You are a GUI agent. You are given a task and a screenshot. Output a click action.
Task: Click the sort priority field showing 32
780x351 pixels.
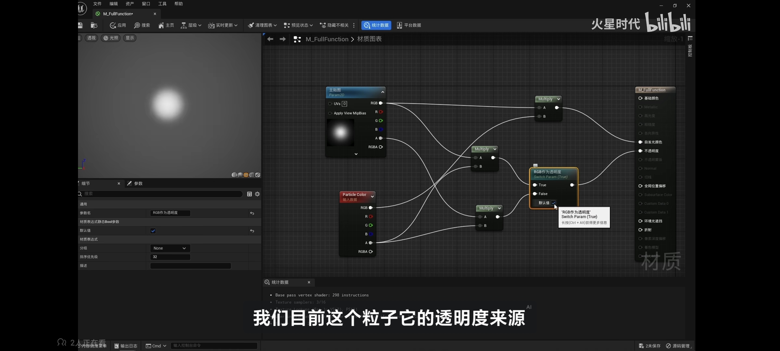[x=170, y=257]
